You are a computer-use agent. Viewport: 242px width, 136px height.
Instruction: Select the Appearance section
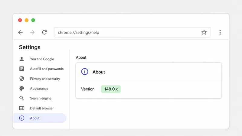(40, 89)
